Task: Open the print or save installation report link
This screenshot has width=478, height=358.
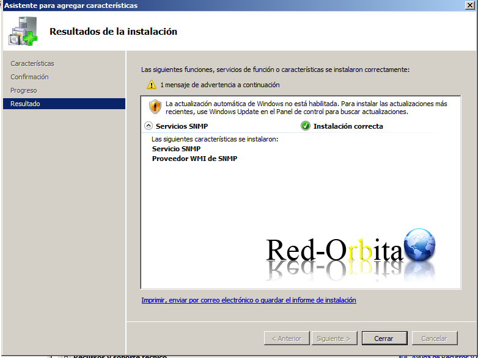Action: (248, 300)
